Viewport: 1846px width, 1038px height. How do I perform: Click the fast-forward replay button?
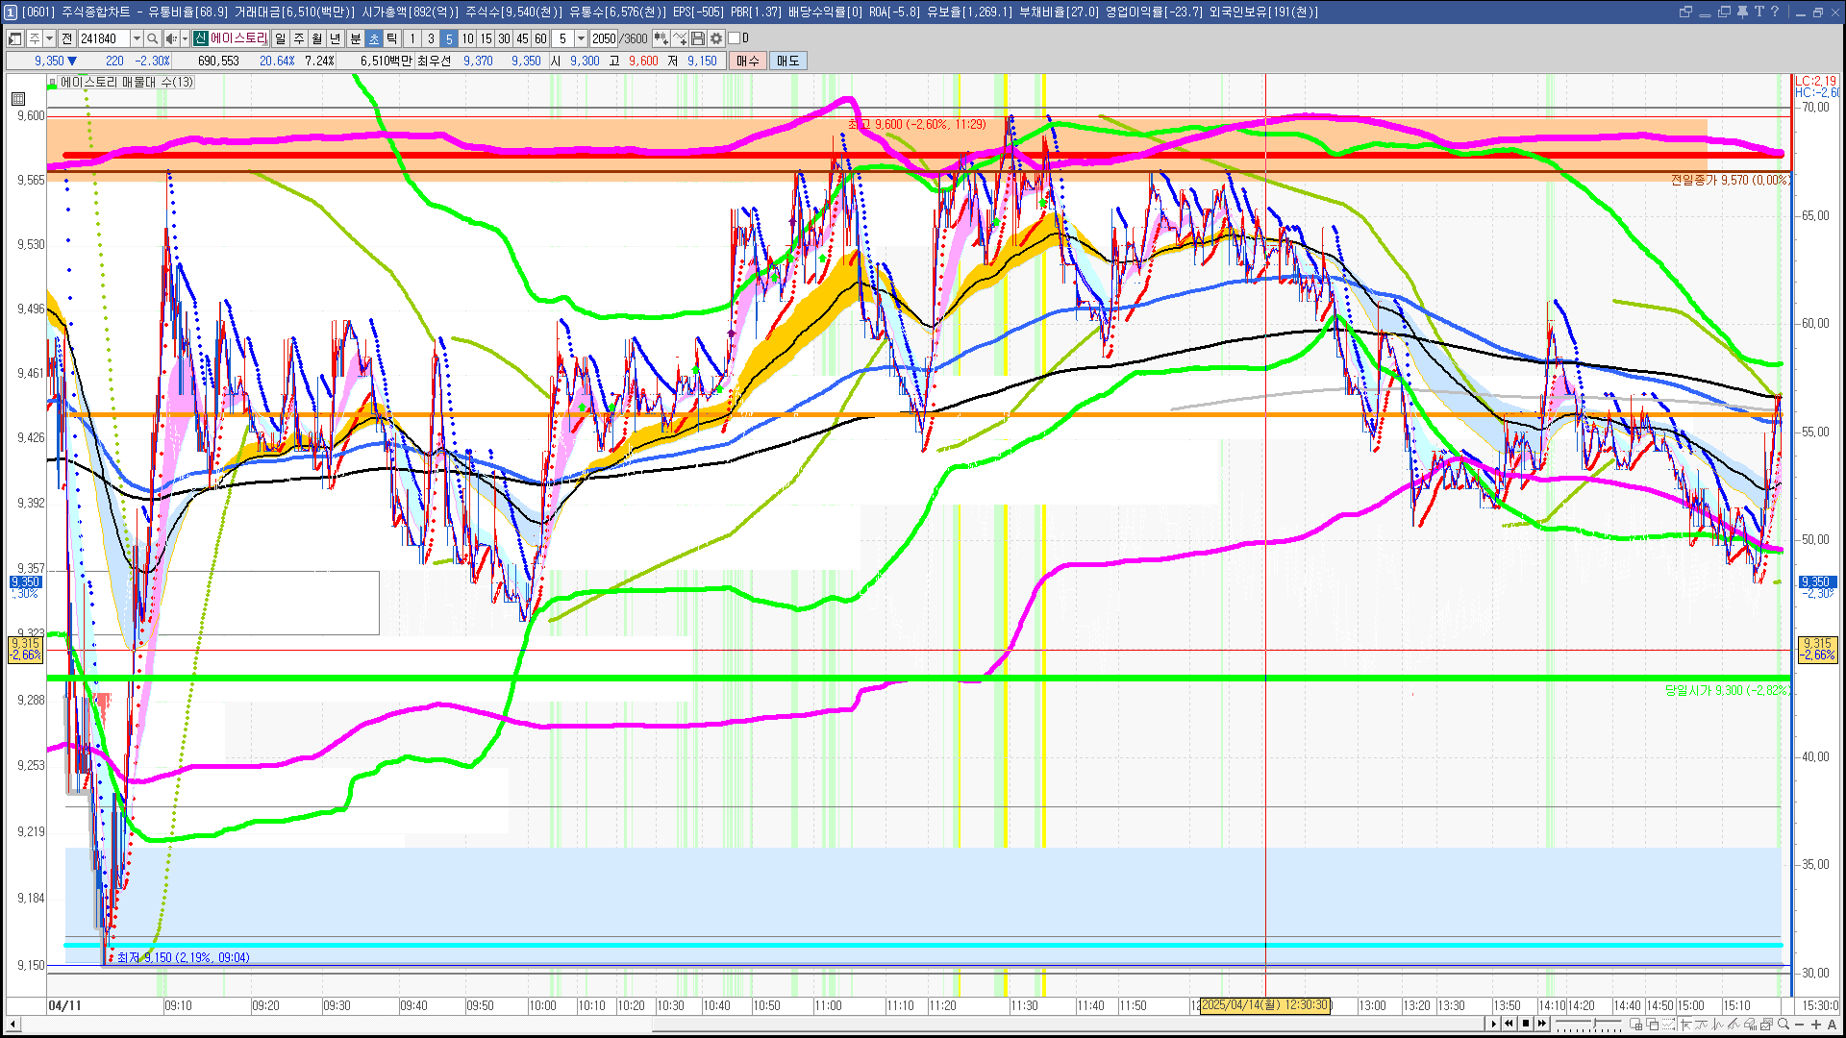coord(1542,1024)
